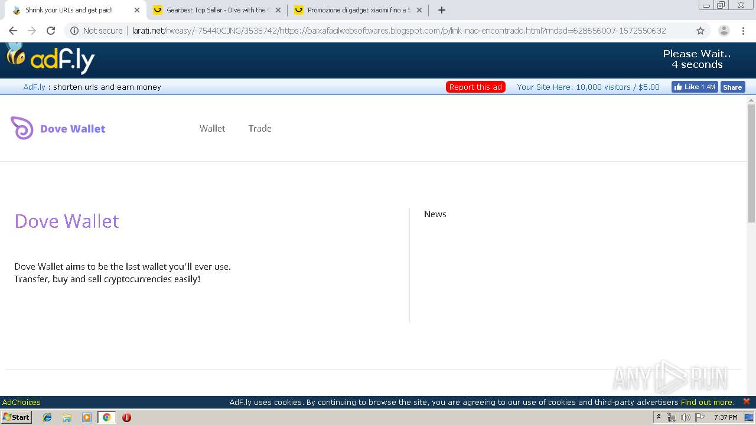Click the Dove Wallet logo
The width and height of the screenshot is (756, 425).
coord(58,128)
